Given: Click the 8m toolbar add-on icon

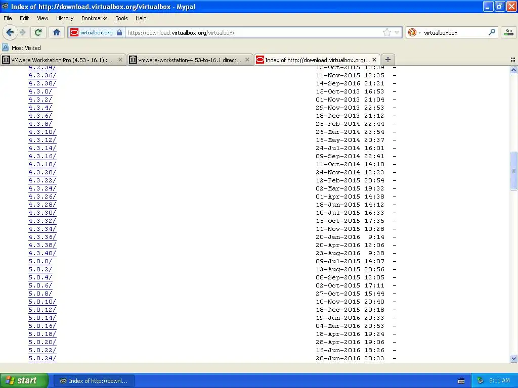Looking at the screenshot, I should pos(509,32).
